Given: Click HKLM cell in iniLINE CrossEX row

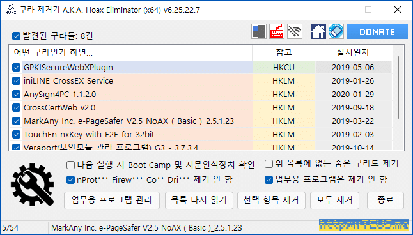Looking at the screenshot, I should click(284, 81).
